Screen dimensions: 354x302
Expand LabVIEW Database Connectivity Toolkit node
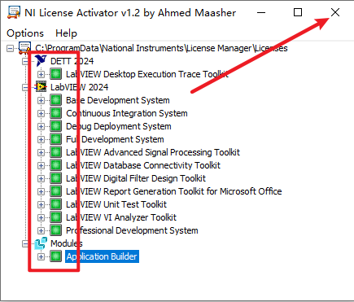coord(41,165)
